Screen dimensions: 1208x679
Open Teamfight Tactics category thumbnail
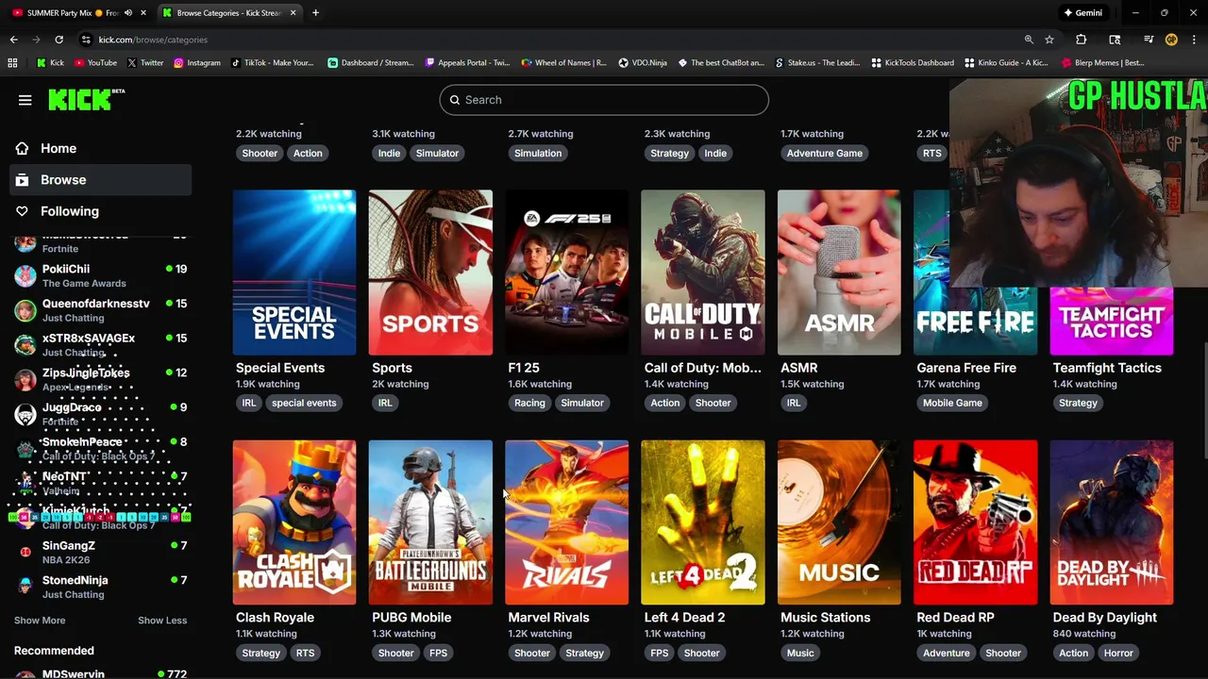(1112, 321)
